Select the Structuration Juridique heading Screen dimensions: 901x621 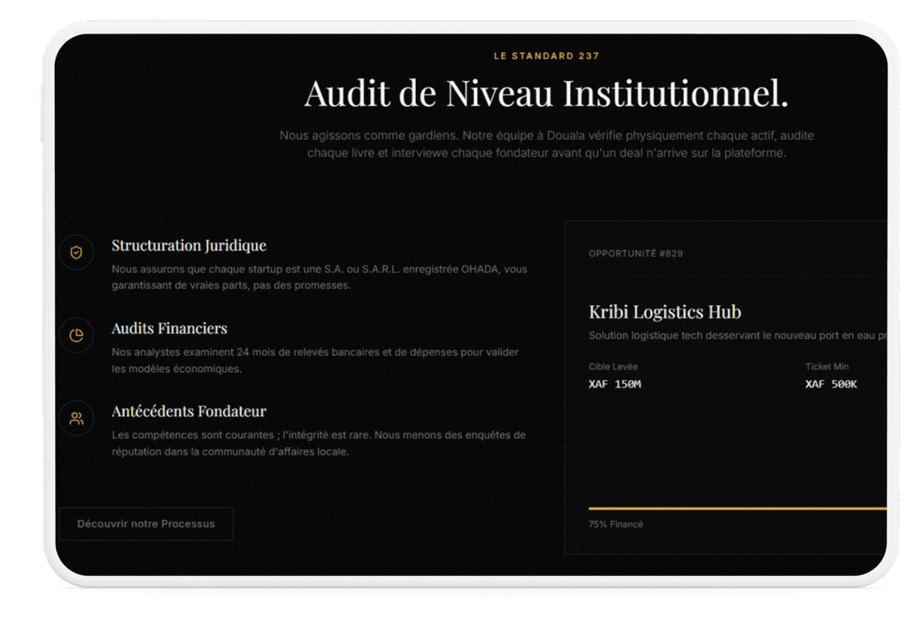[x=188, y=245]
